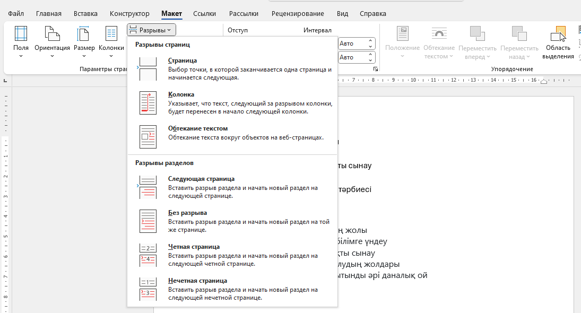The width and height of the screenshot is (581, 313).
Task: Expand the Поля dropdown arrow
Action: coord(21,56)
